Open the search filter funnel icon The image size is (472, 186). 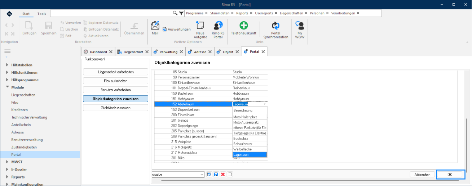pyautogui.click(x=181, y=13)
